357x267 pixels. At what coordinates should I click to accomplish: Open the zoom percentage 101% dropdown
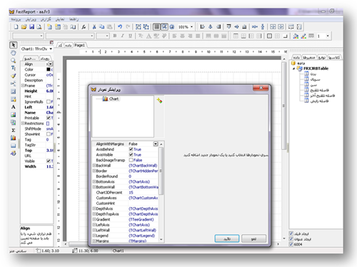point(191,27)
